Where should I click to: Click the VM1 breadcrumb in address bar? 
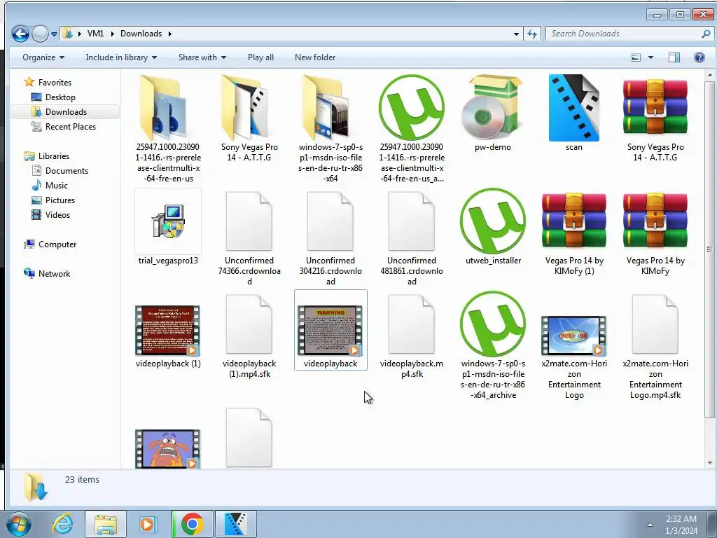point(95,34)
